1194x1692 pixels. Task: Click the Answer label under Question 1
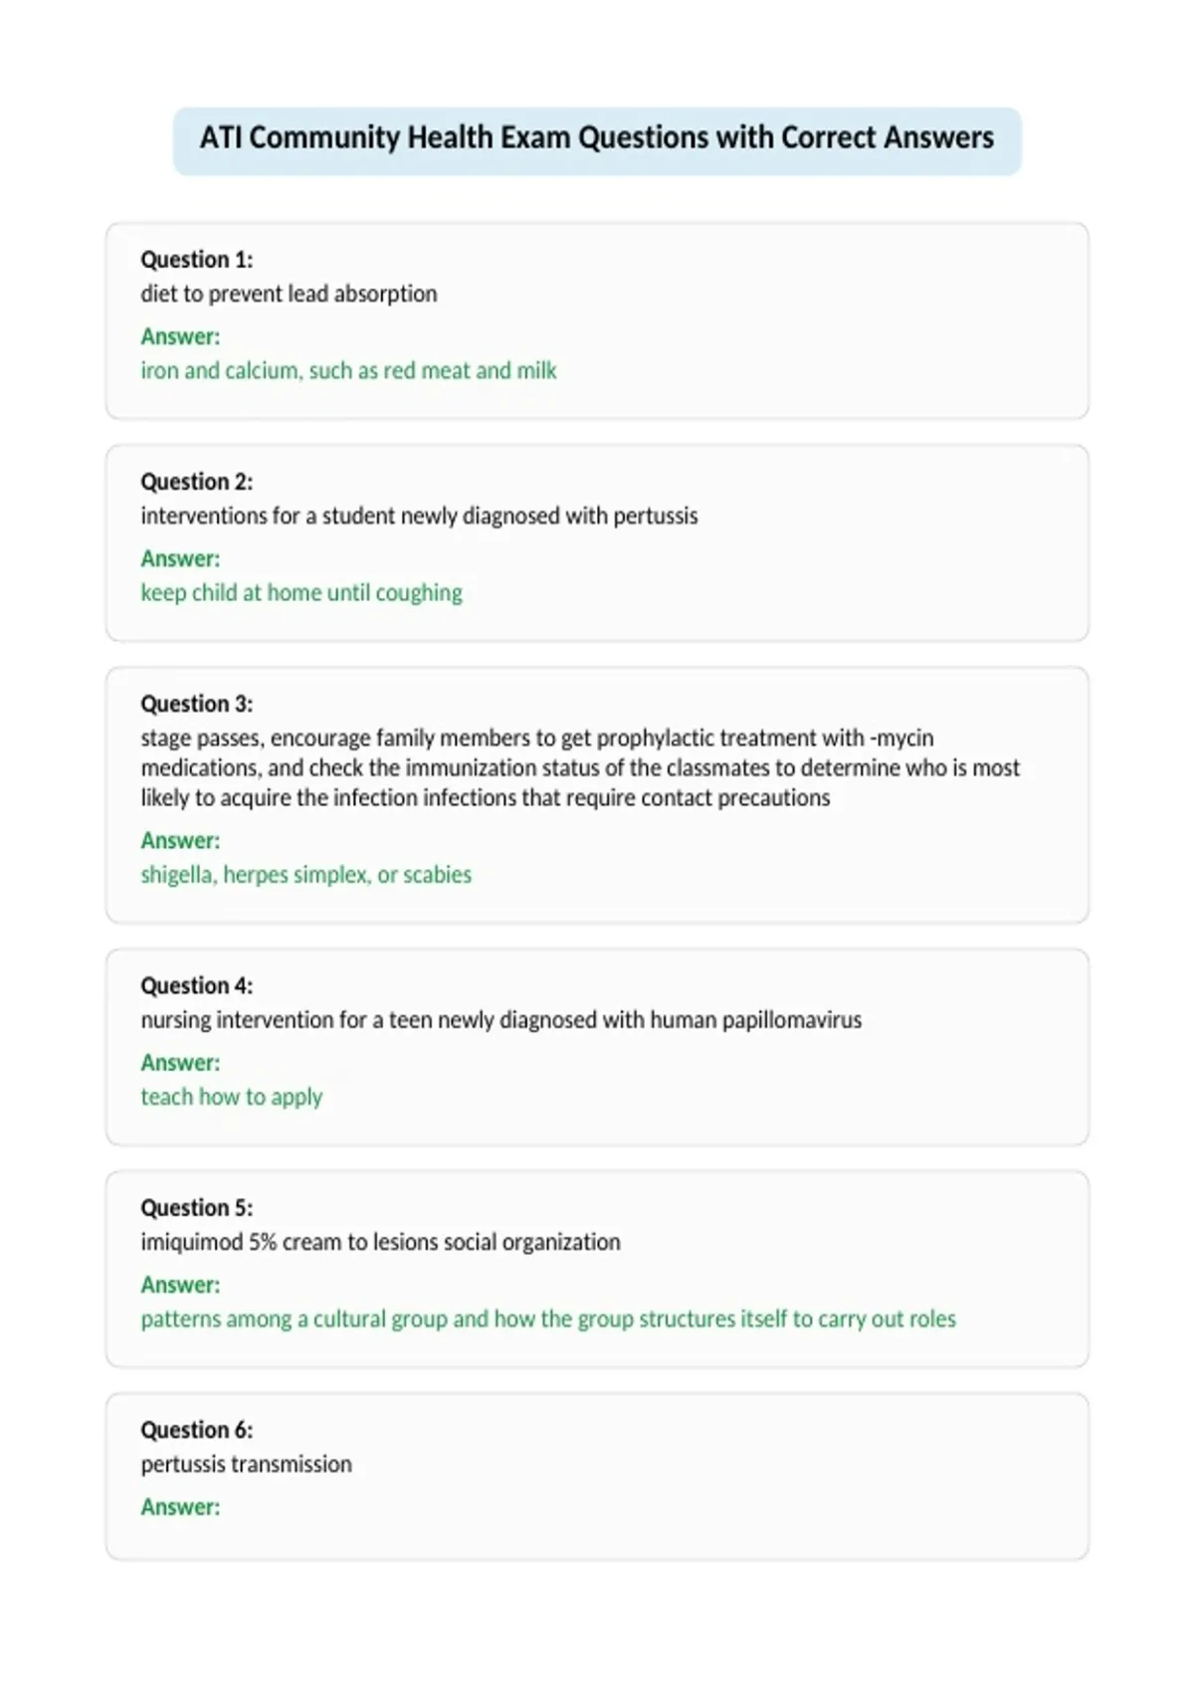180,336
